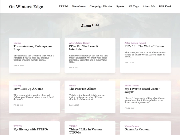The height and width of the screenshot is (135, 180).
Task: Open the TTRPG nav item
Action: tap(63, 6)
